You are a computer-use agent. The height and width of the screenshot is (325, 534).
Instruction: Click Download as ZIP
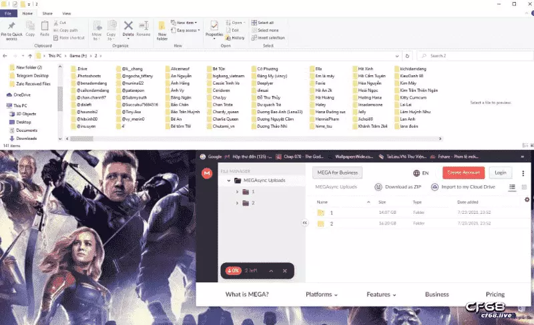point(398,187)
